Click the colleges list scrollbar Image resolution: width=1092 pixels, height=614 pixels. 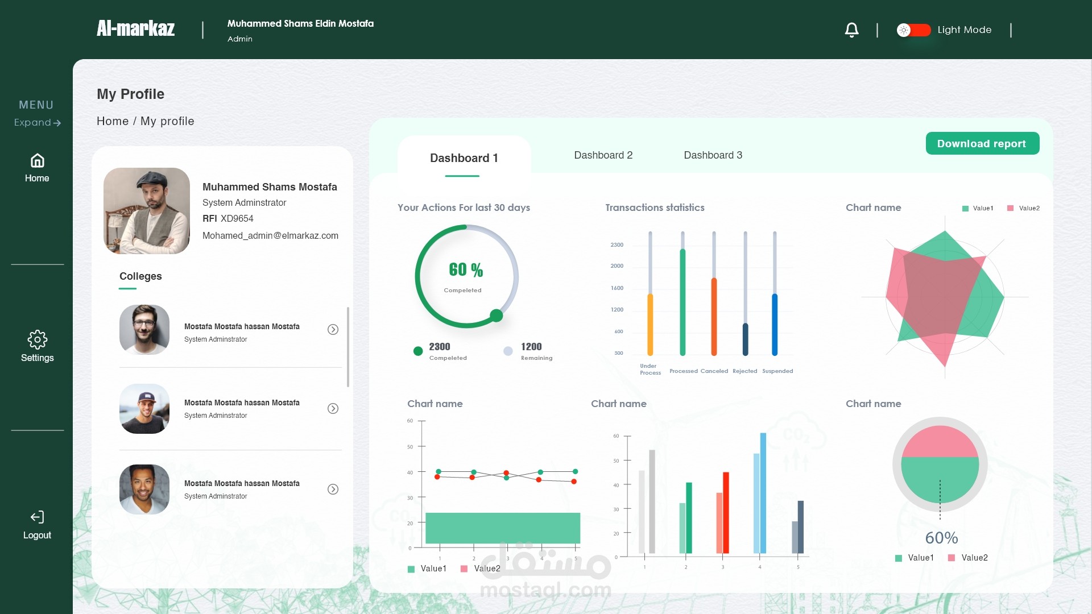tap(348, 347)
